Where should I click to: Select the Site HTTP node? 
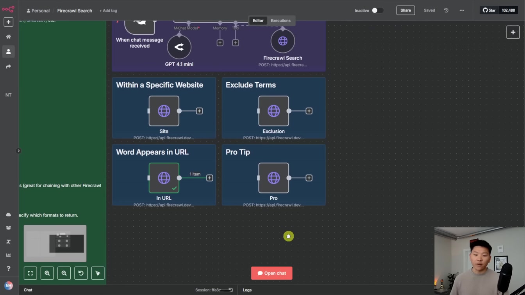(x=164, y=111)
